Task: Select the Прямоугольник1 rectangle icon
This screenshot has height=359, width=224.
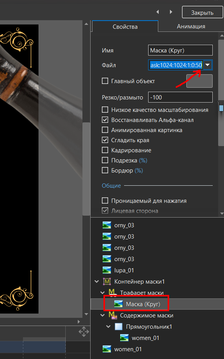Action: [119, 327]
